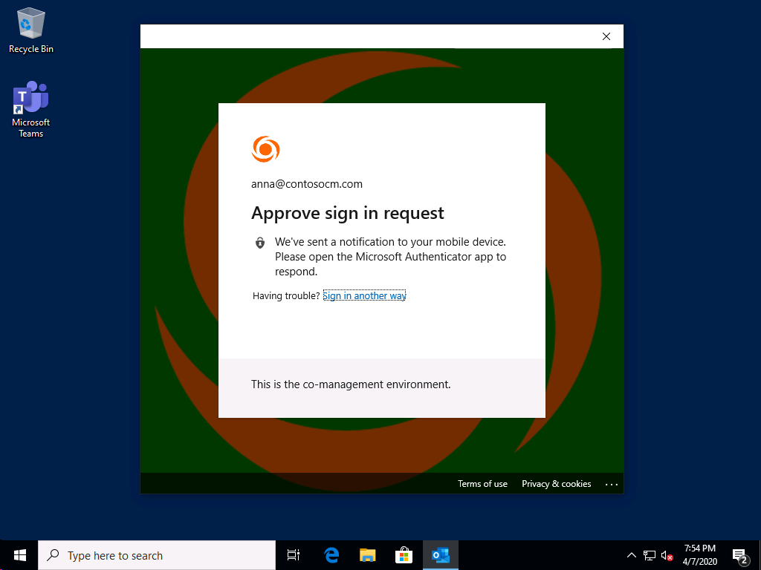Open the Terms of use link

pos(482,483)
